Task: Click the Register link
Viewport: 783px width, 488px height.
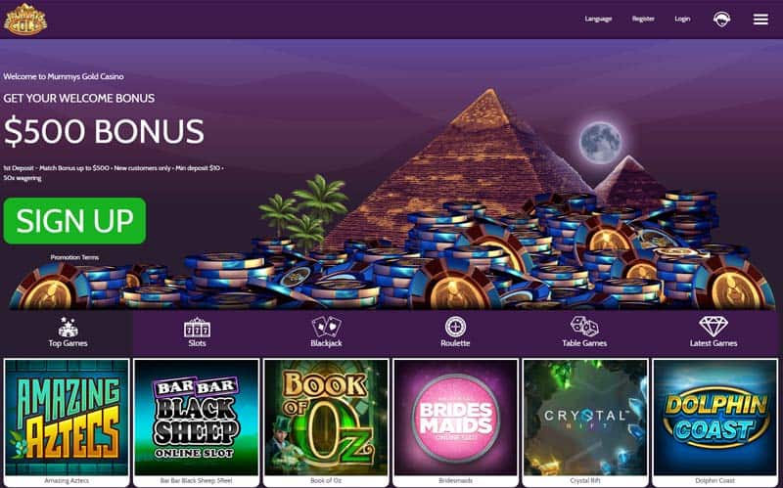Action: (643, 19)
